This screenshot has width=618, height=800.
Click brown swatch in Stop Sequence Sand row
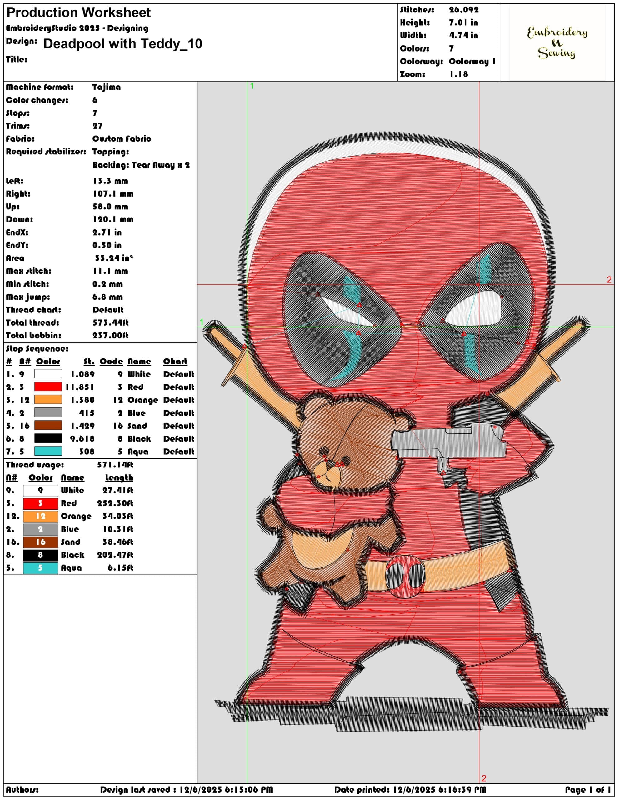coord(48,426)
